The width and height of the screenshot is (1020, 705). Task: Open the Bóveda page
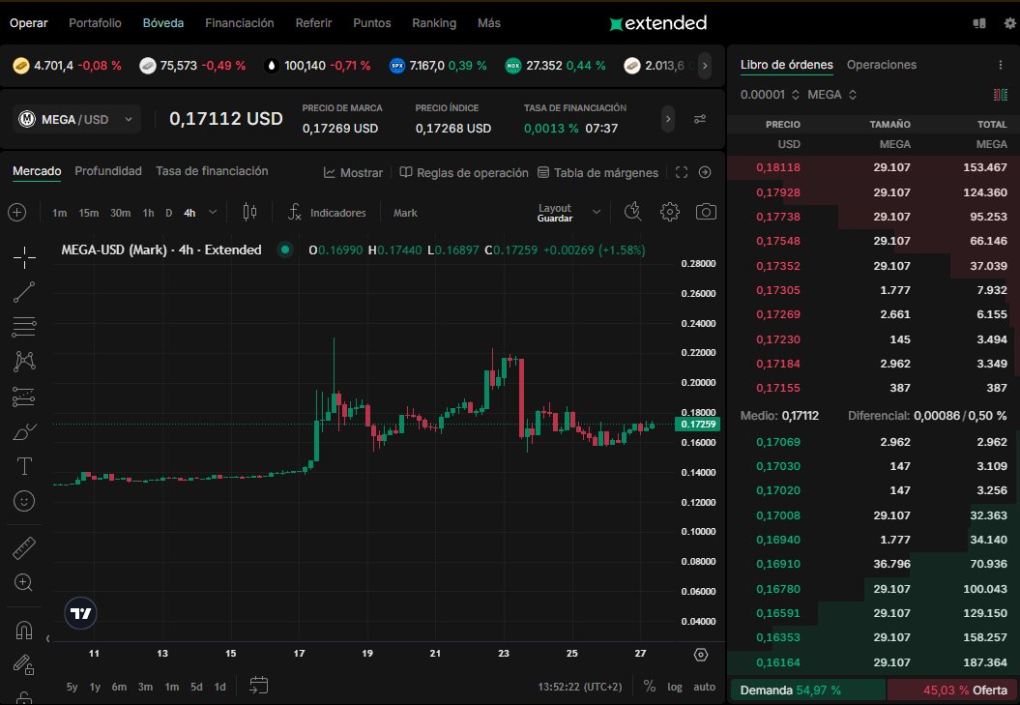(163, 23)
